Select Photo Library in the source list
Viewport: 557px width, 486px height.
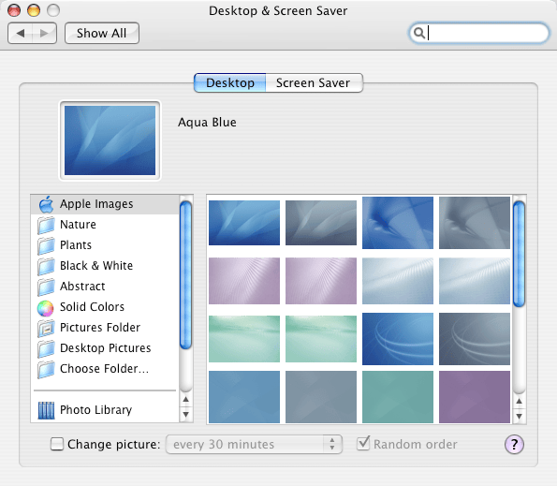[x=105, y=410]
